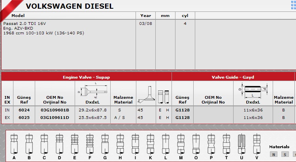
Task: Open Güneş reference 6025
Action: tap(24, 117)
